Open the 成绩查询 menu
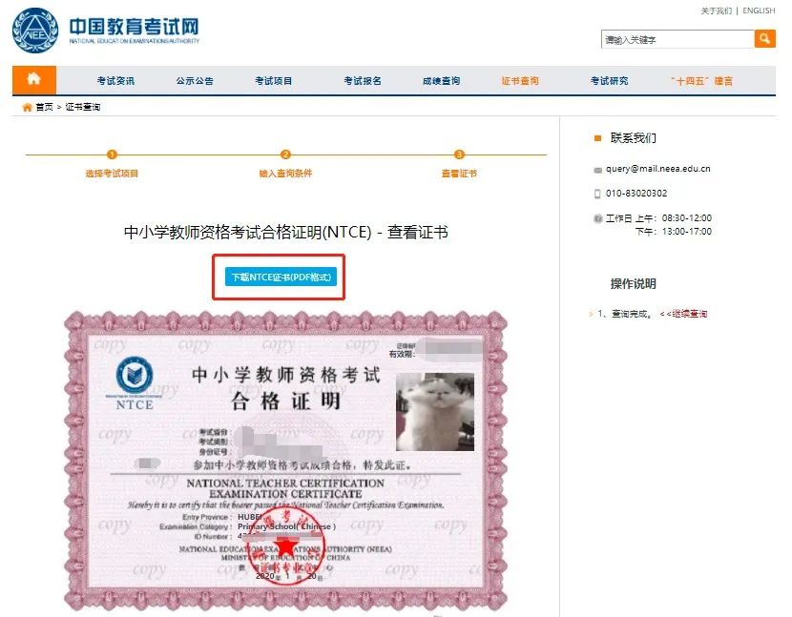792x617 pixels. (441, 81)
